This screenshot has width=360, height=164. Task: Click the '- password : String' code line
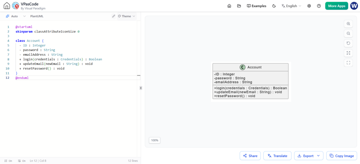pyautogui.click(x=37, y=50)
